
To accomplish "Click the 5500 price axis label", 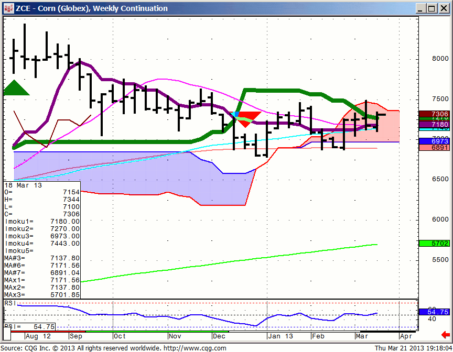I will [x=440, y=260].
